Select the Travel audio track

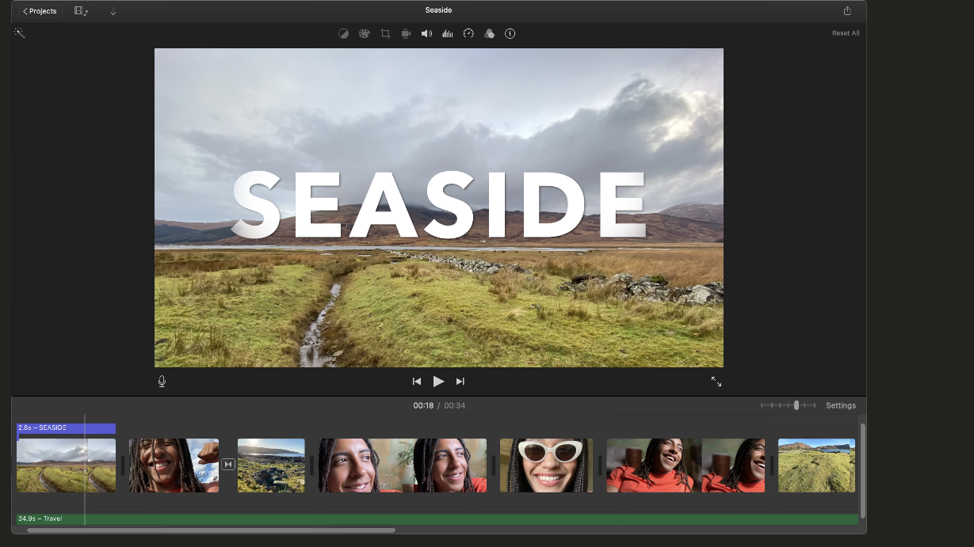437,519
